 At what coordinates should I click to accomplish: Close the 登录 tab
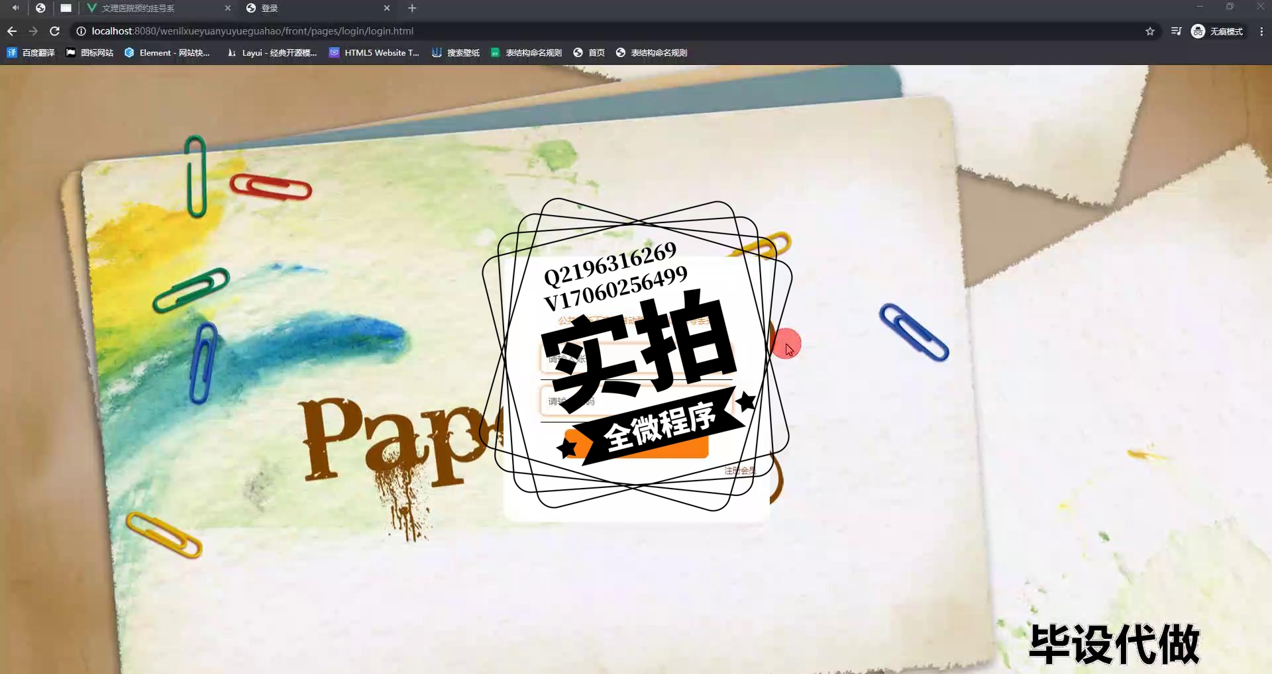[387, 8]
